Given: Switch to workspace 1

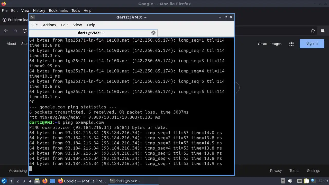Looking at the screenshot, I should [x=11, y=181].
